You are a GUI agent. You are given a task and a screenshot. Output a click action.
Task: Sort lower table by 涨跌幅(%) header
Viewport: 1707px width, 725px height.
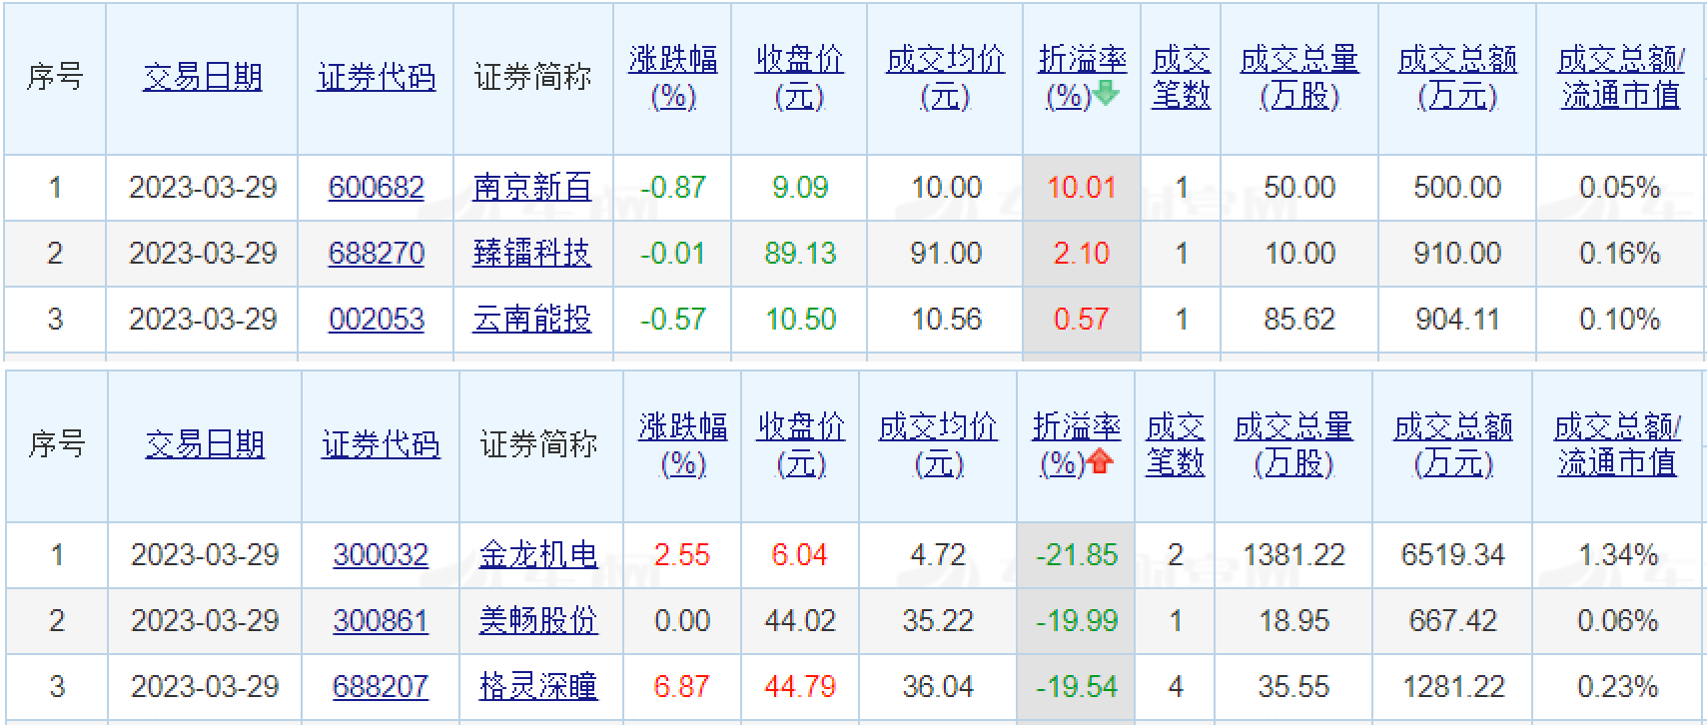(x=682, y=444)
